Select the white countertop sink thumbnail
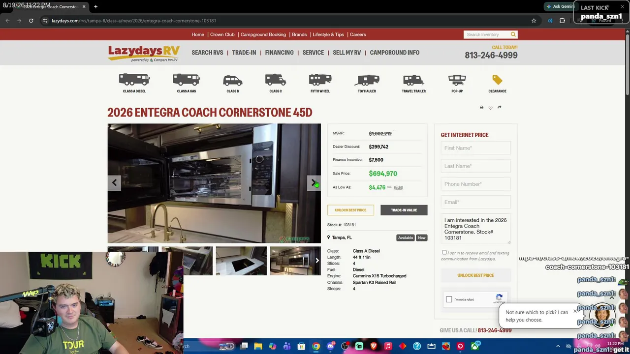 [x=241, y=261]
